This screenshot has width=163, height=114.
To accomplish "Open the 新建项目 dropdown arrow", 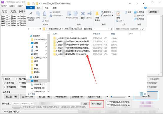I will (x=112, y=12).
